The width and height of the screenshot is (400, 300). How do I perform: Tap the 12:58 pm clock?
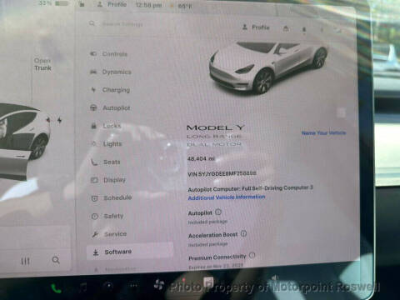click(x=148, y=5)
